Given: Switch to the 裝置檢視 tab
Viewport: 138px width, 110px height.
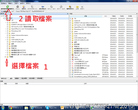Looking at the screenshot, I should click(x=5, y=11).
